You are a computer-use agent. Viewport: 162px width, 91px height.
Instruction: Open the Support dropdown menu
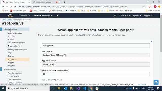point(148,16)
